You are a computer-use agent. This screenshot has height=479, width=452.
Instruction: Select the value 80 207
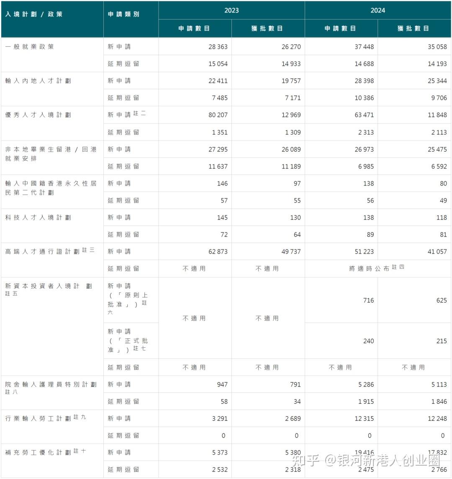pyautogui.click(x=218, y=115)
